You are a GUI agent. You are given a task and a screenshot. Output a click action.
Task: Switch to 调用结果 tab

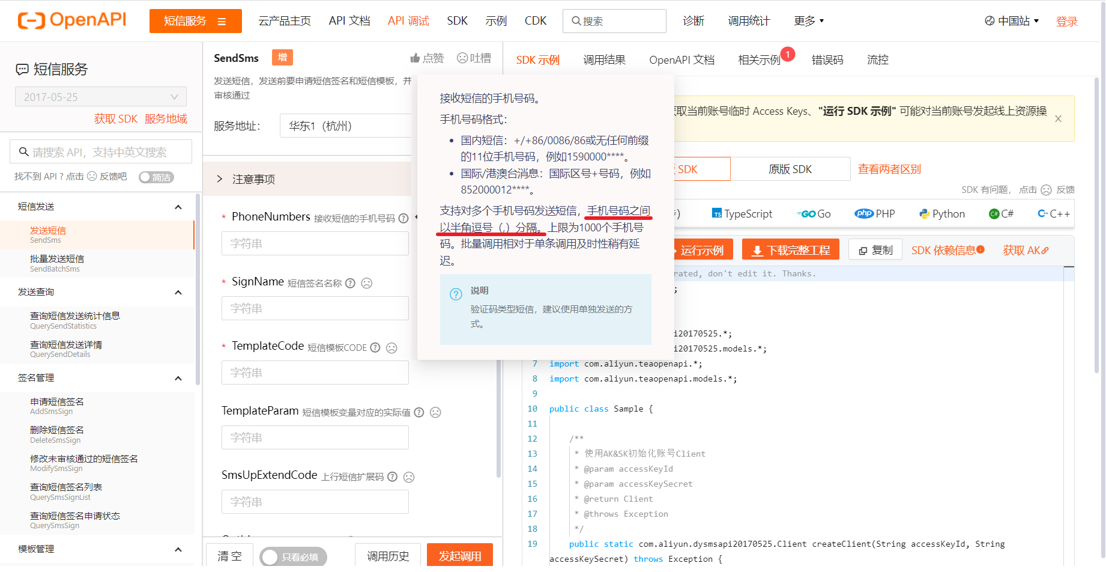coord(604,59)
